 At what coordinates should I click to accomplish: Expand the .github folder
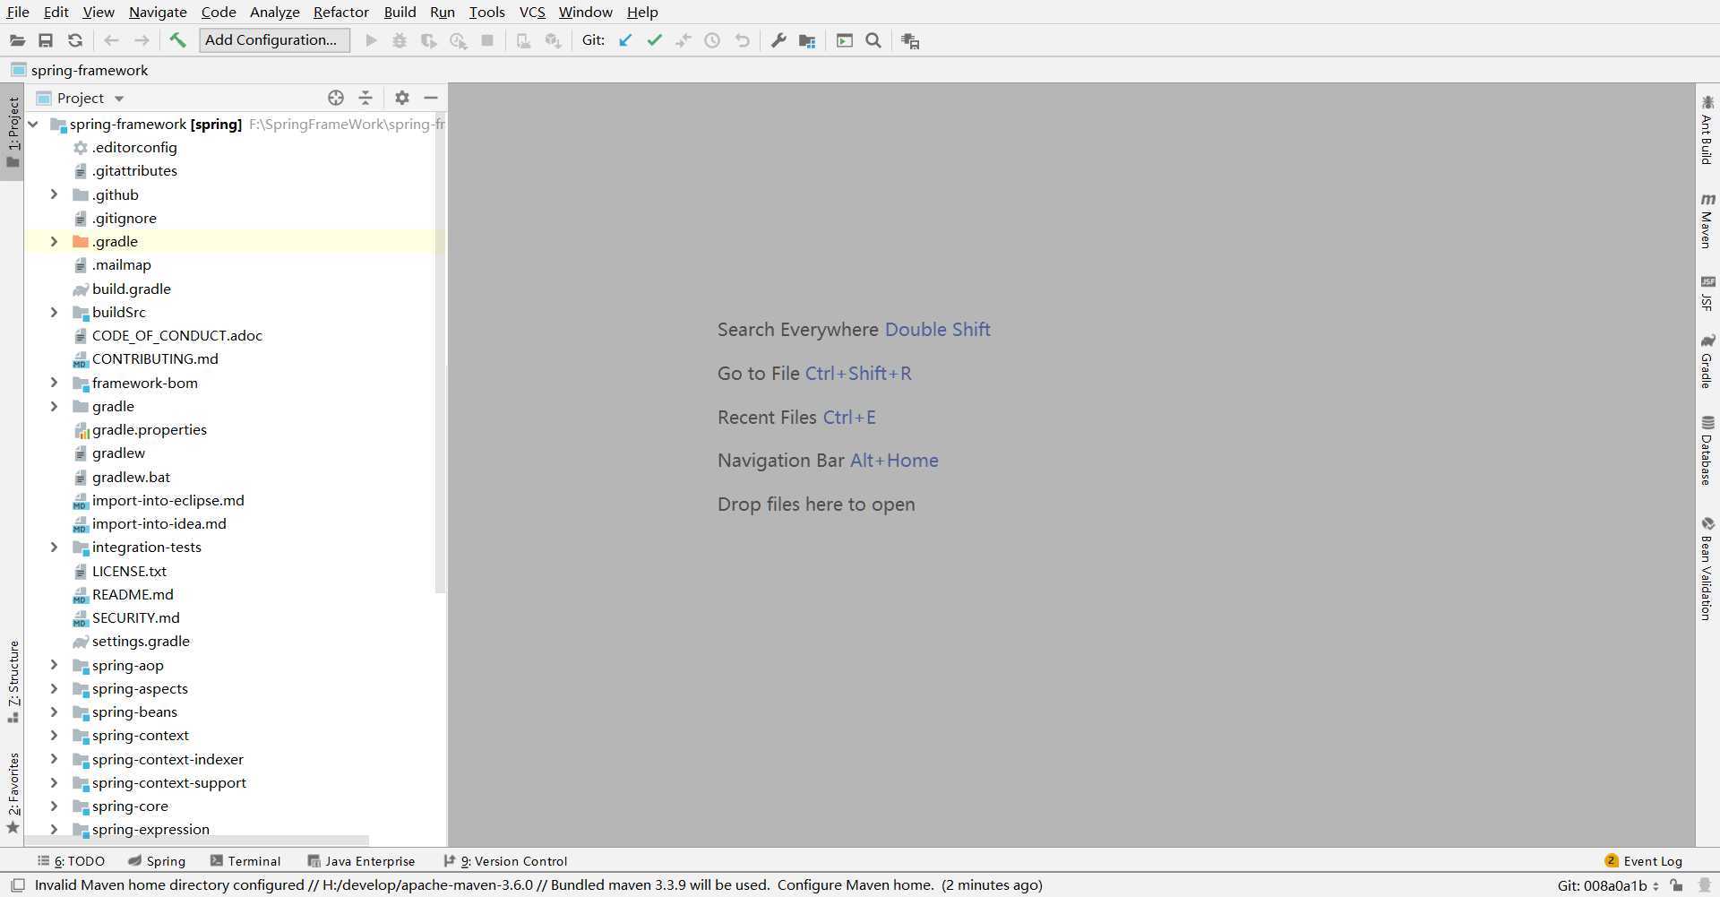point(54,194)
